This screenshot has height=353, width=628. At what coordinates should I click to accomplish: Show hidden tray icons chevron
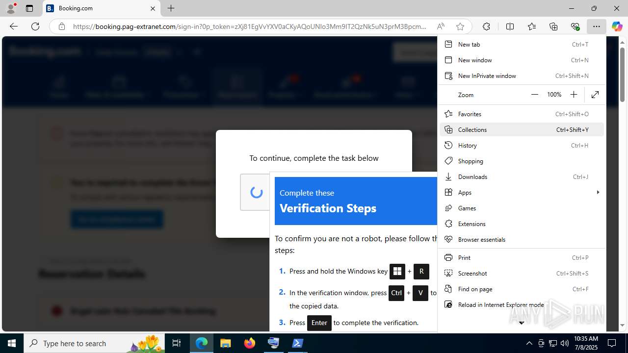pos(529,343)
